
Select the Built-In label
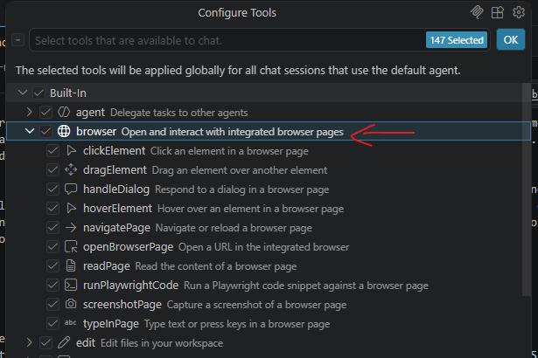pyautogui.click(x=68, y=93)
